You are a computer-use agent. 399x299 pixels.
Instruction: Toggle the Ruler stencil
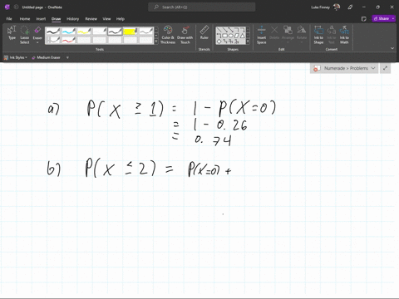tap(204, 32)
